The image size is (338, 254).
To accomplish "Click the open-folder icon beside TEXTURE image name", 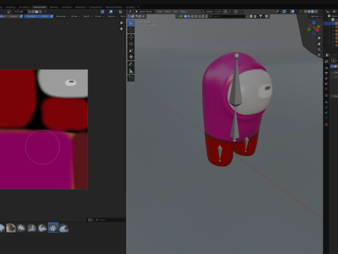I will pos(37,11).
